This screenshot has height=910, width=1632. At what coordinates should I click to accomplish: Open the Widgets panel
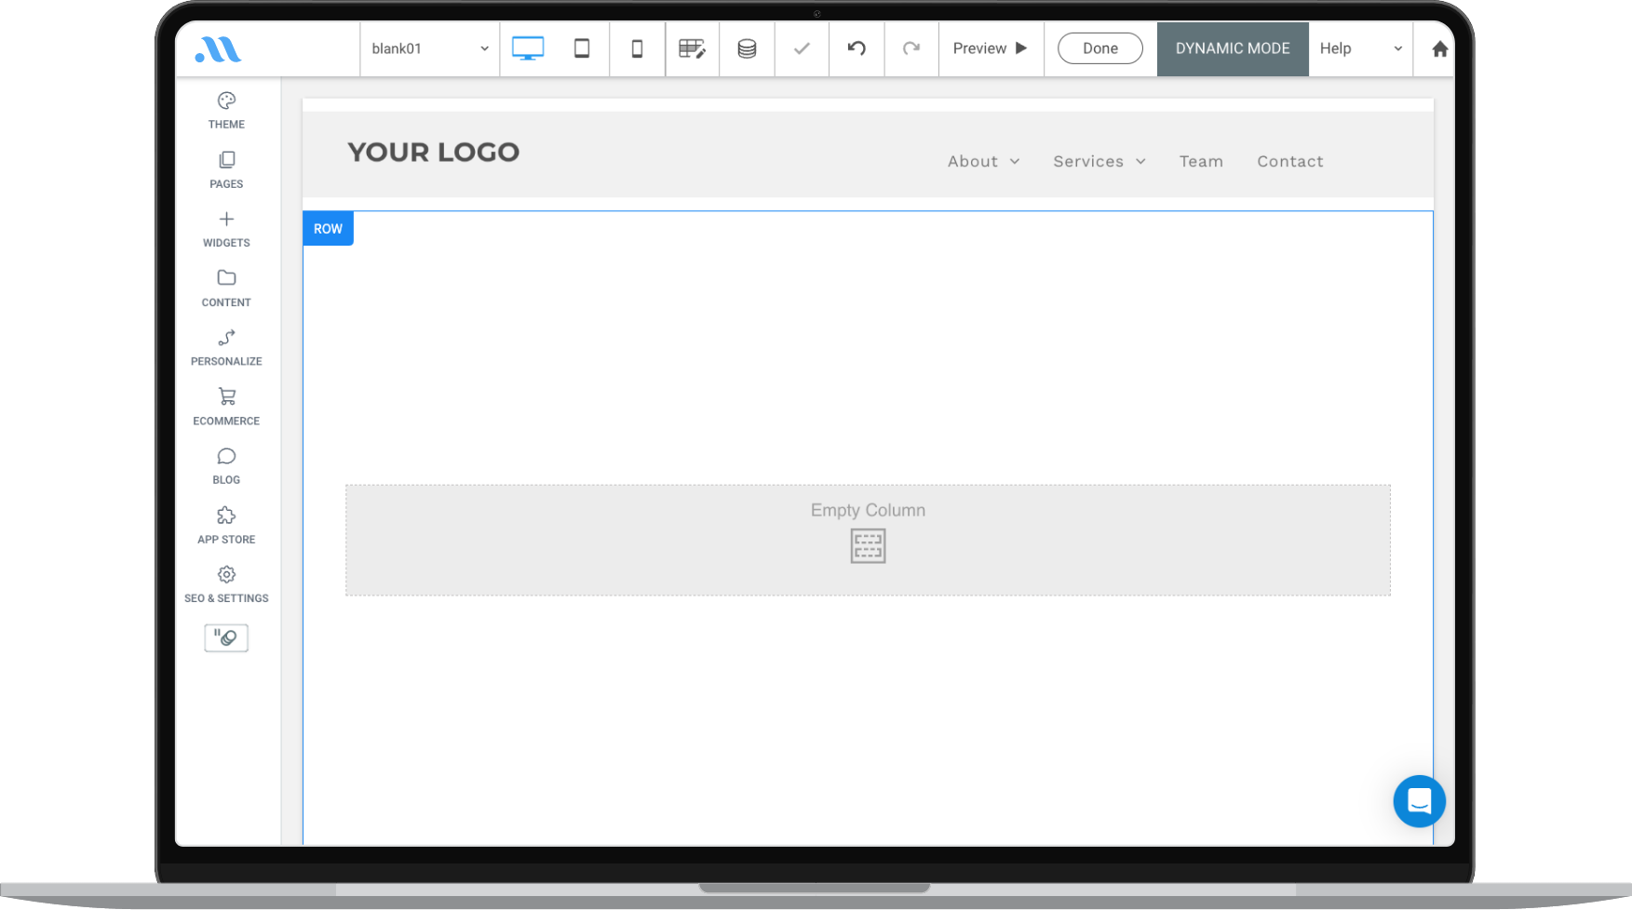point(226,229)
